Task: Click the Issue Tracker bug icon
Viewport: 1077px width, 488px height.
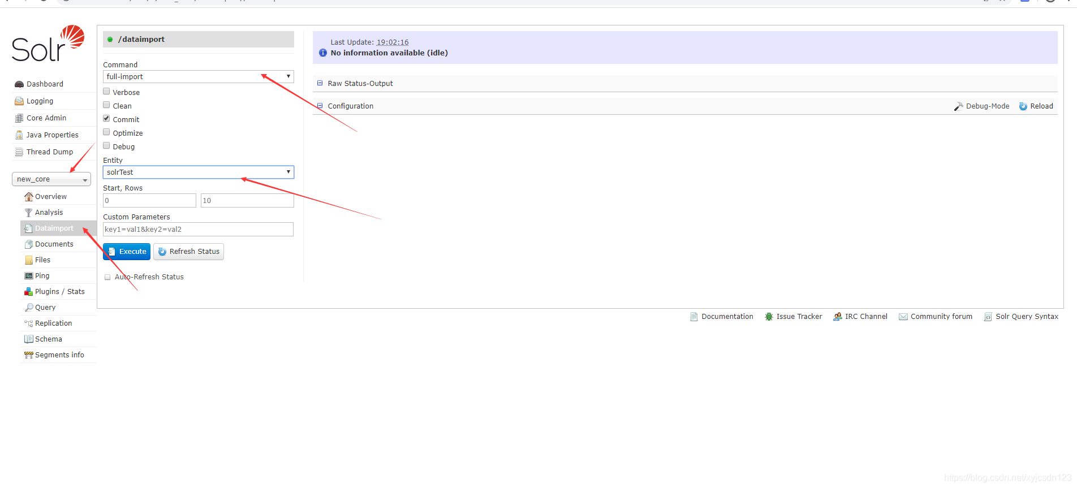Action: click(769, 317)
